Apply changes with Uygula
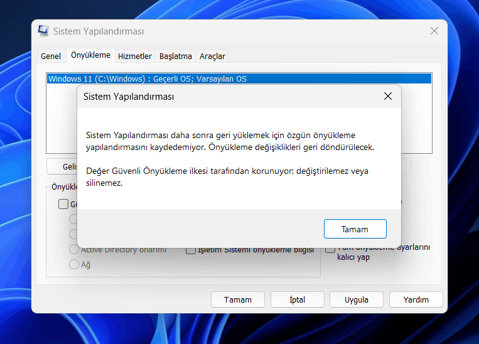 click(x=357, y=299)
